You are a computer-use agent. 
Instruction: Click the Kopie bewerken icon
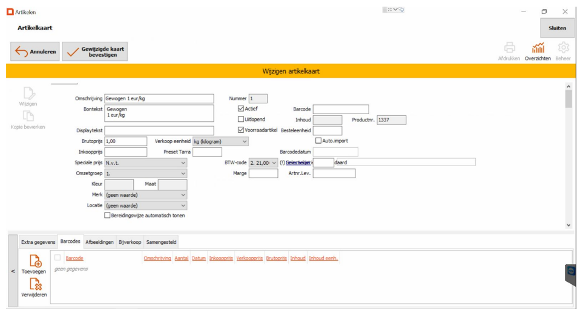pos(28,117)
